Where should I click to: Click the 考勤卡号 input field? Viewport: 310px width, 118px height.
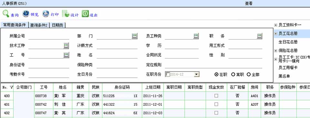pyautogui.click(x=49, y=75)
